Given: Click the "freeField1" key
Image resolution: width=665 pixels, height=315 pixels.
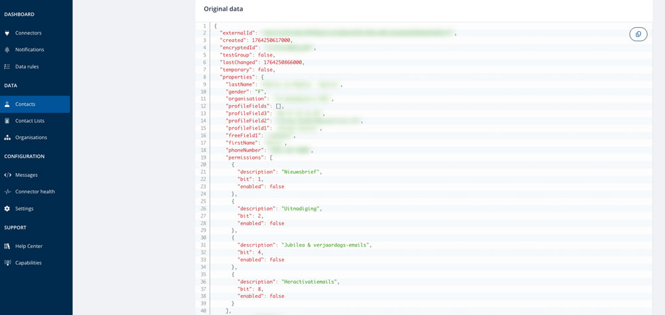Looking at the screenshot, I should [243, 136].
